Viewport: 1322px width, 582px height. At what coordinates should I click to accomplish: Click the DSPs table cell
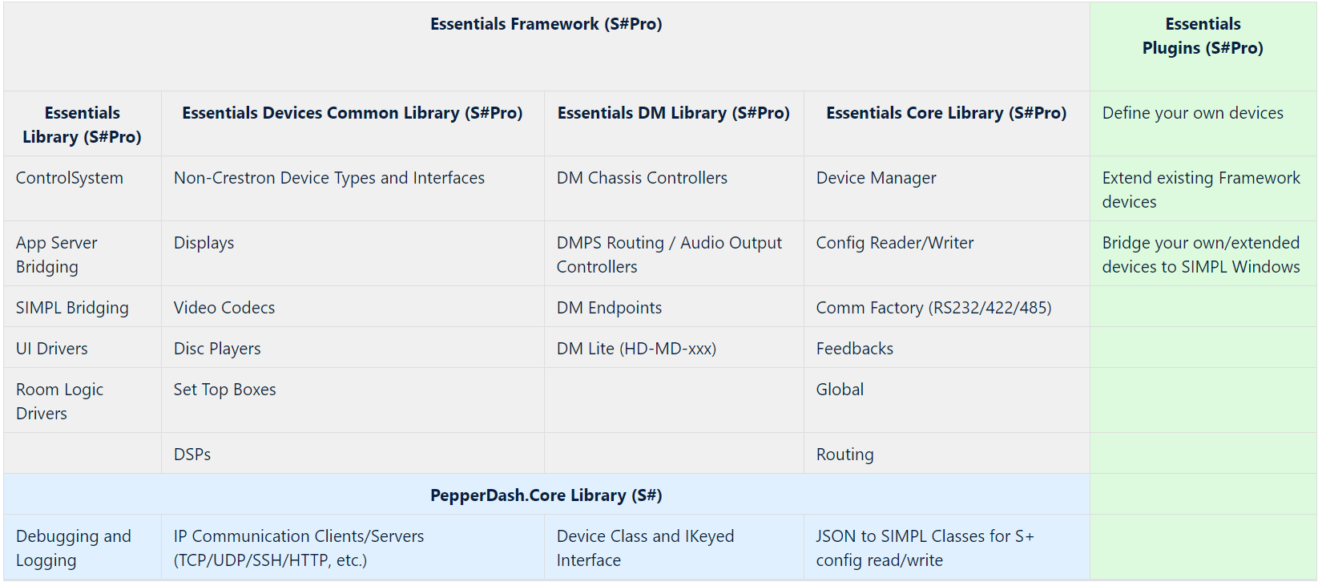[192, 455]
